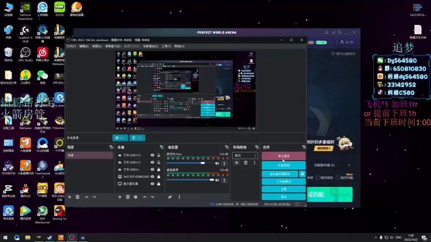This screenshot has height=242, width=431.
Task: Open the audio mixer's three-dot menu
Action: click(179, 197)
